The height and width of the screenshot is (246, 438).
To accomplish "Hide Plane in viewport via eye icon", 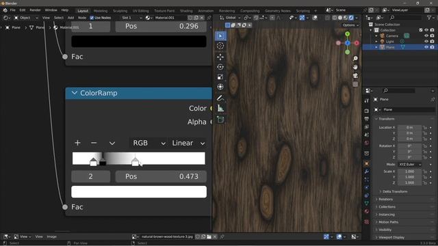I will click(x=426, y=47).
